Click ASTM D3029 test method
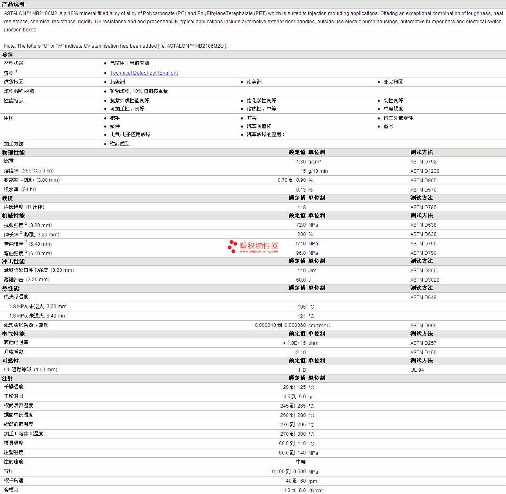Image resolution: width=506 pixels, height=494 pixels. point(425,280)
